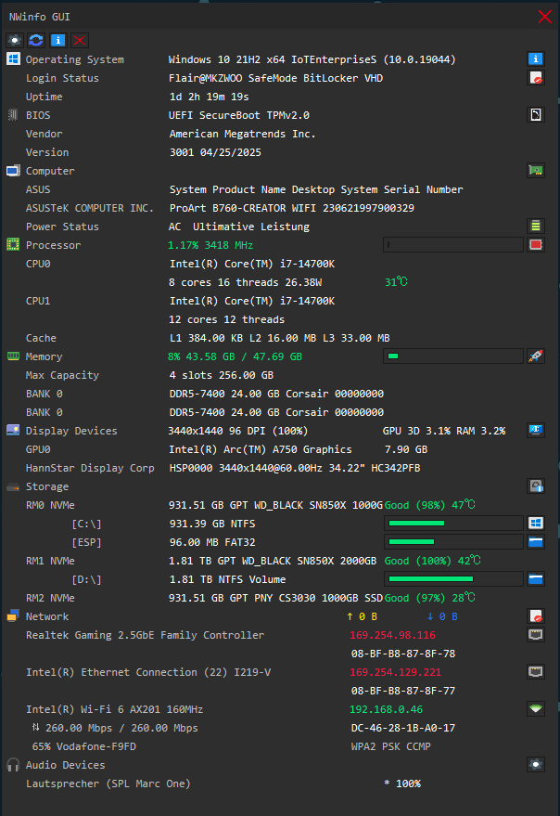Click the disk info icon on Storage row
The height and width of the screenshot is (816, 560).
[536, 486]
